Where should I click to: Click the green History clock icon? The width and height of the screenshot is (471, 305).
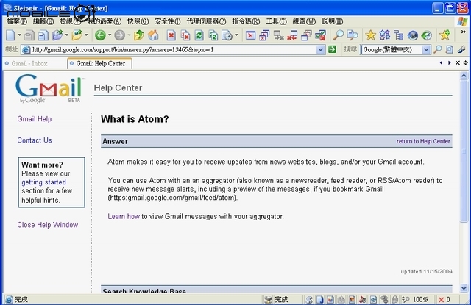pos(427,35)
